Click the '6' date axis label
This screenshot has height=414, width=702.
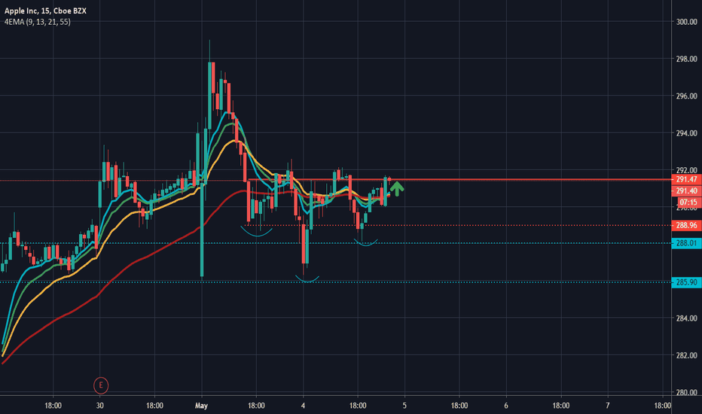pos(506,406)
